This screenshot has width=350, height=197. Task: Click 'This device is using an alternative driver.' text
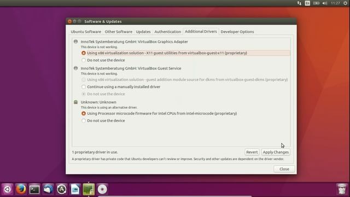click(109, 107)
